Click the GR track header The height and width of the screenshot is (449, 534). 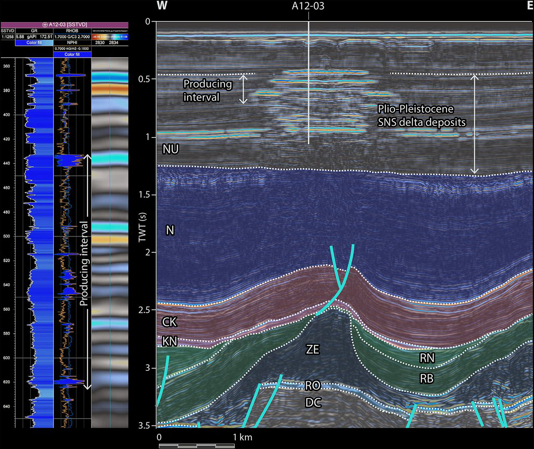pyautogui.click(x=34, y=30)
